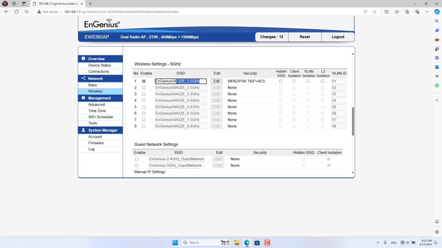Image resolution: width=442 pixels, height=248 pixels.
Task: Log out of the access point
Action: (x=338, y=37)
